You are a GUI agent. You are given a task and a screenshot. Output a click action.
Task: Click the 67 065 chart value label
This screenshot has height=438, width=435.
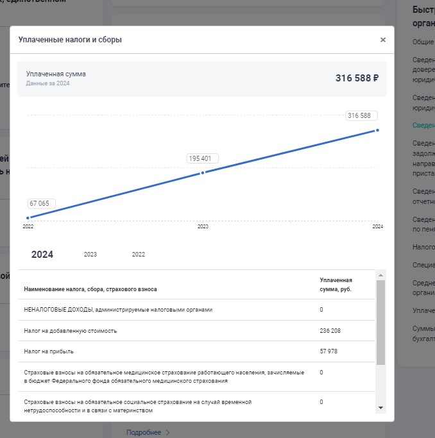40,203
